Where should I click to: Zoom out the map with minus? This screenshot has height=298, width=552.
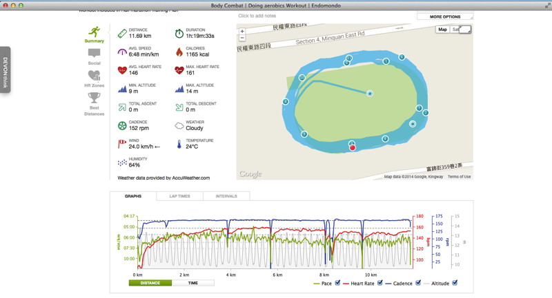(x=242, y=38)
